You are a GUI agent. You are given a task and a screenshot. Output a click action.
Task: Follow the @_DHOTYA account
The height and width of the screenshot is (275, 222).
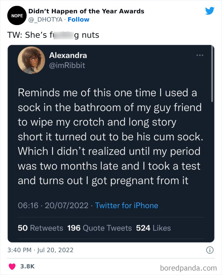coord(79,19)
